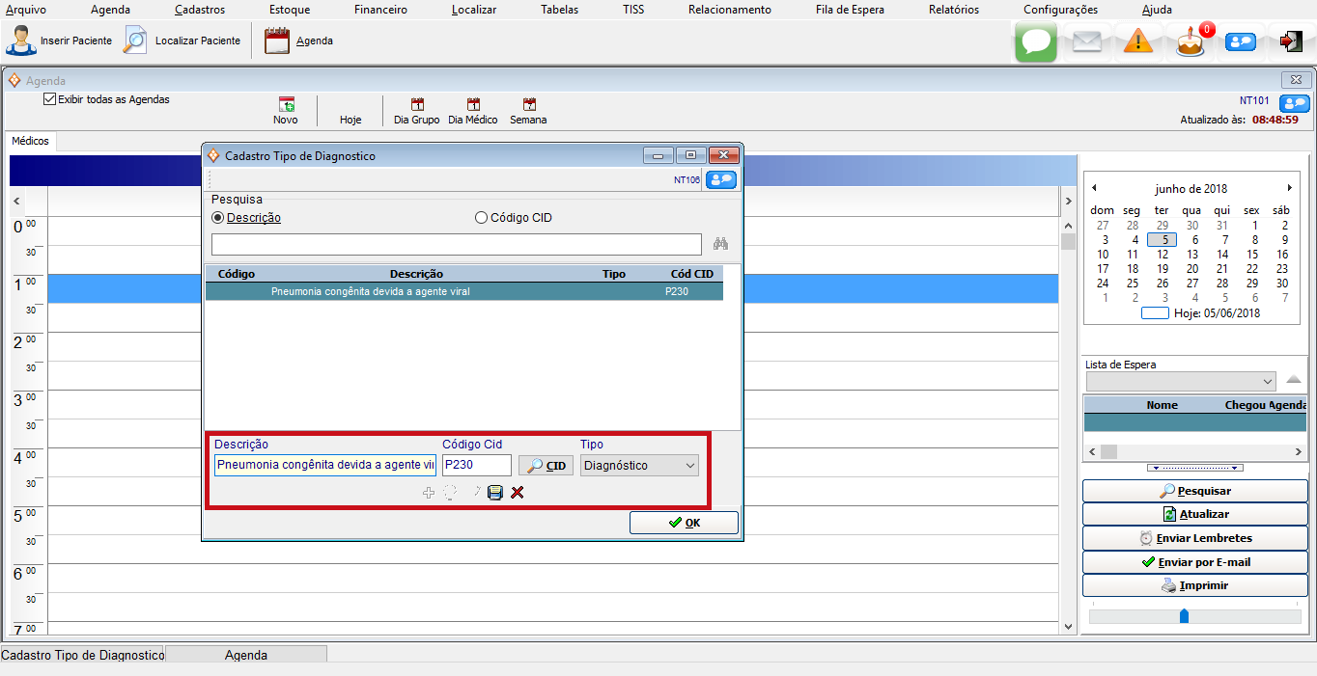
Task: Click the save floppy disk icon
Action: pyautogui.click(x=495, y=493)
